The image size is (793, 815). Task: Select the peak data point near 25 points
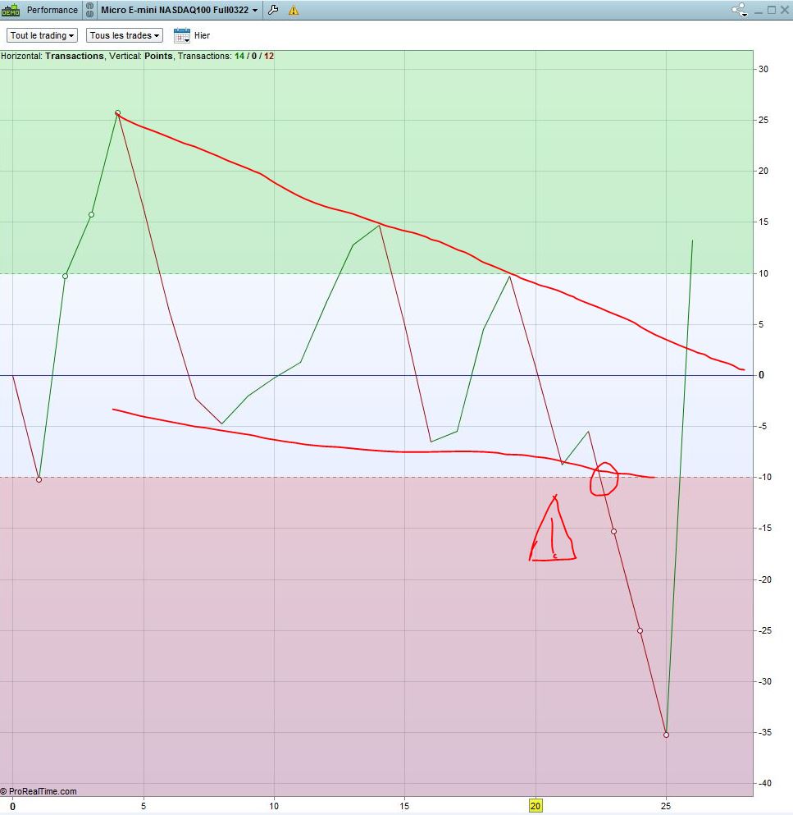pos(117,112)
